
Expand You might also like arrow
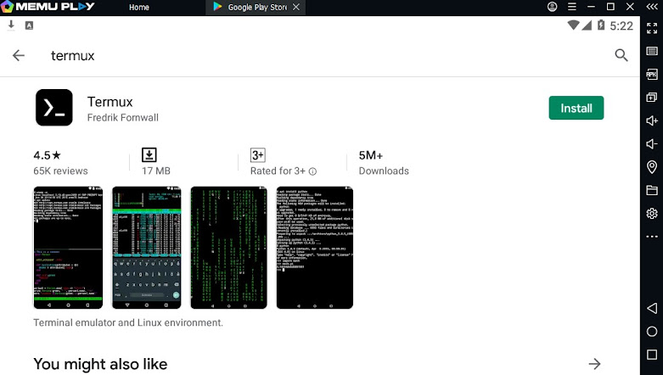point(594,364)
